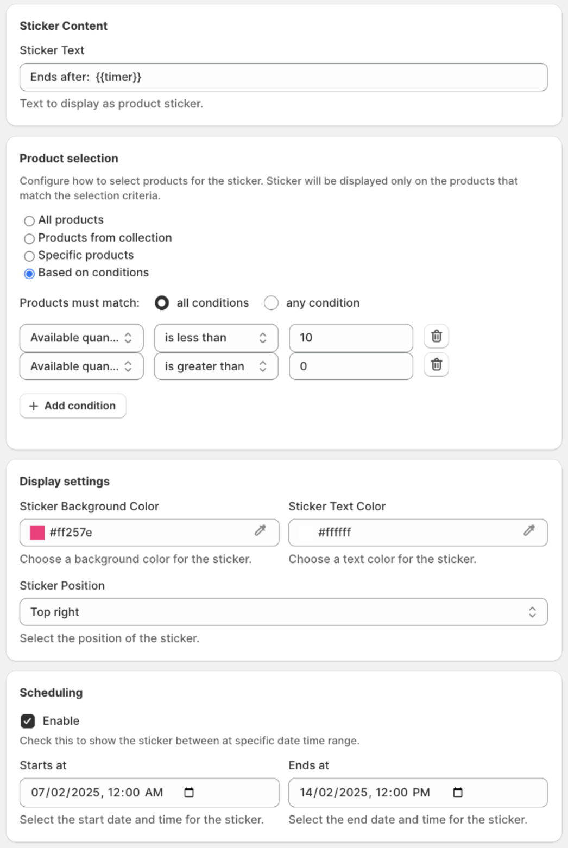Click the Sticker Text input field
Image resolution: width=568 pixels, height=848 pixels.
click(x=283, y=77)
